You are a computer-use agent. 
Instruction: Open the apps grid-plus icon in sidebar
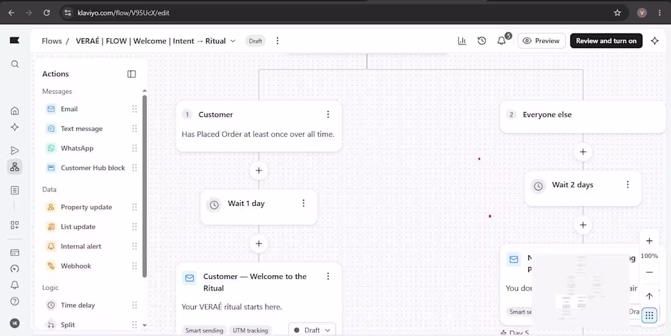coord(15,225)
